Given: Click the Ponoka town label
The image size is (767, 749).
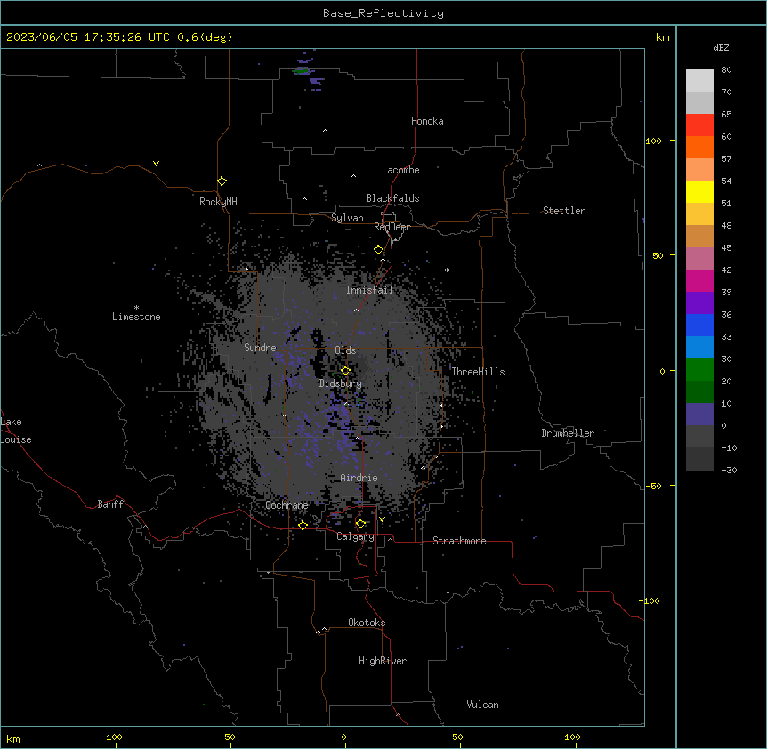Looking at the screenshot, I should coord(427,121).
